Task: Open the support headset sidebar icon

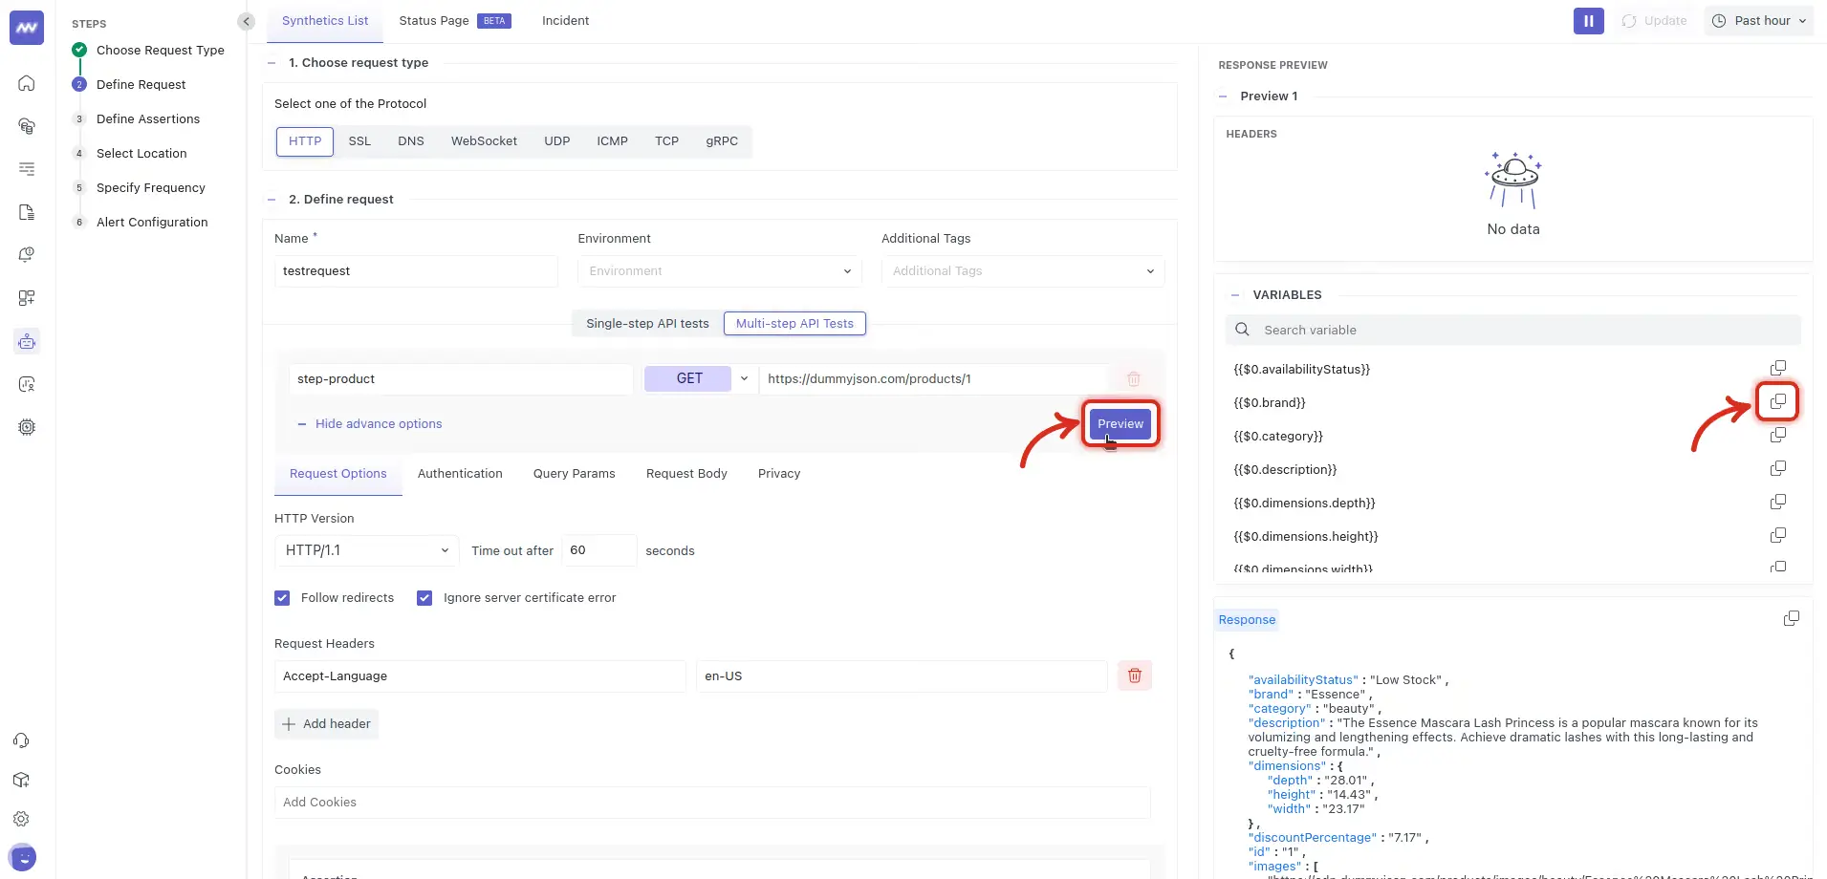Action: pos(21,740)
